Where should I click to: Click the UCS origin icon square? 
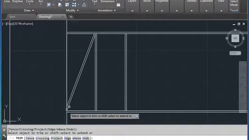[x=5, y=121]
